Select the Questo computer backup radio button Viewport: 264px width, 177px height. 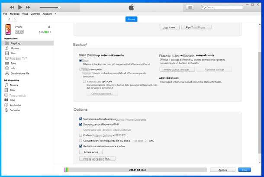[x=80, y=69]
